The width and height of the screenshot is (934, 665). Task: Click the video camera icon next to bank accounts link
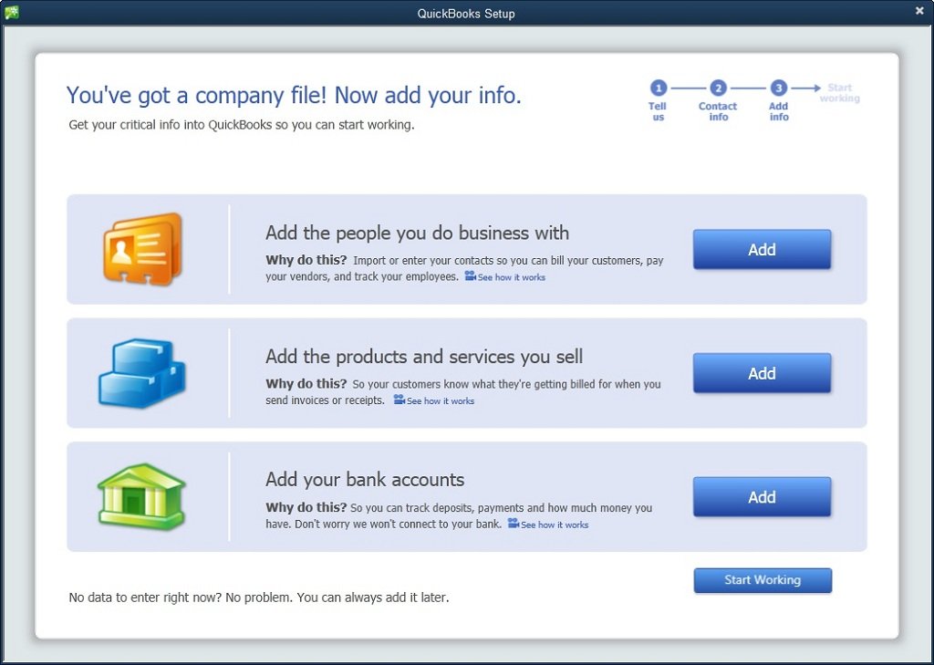coord(514,525)
